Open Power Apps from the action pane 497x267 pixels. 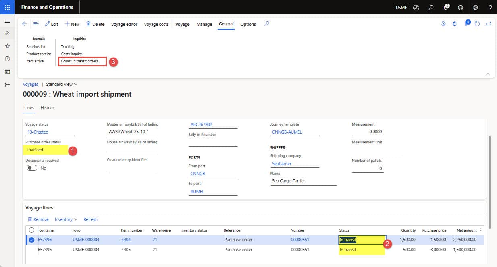pyautogui.click(x=443, y=24)
